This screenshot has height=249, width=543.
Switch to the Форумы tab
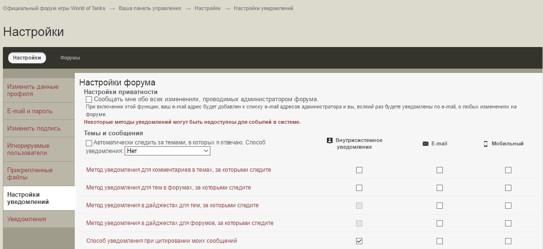70,58
